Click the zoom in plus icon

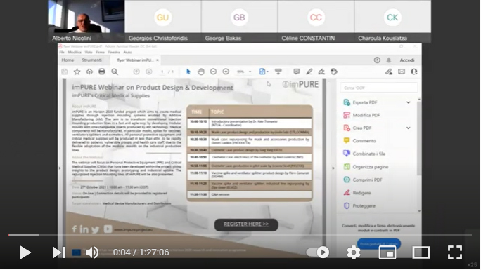[x=226, y=72]
